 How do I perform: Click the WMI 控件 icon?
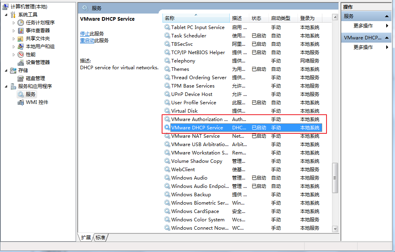21,102
